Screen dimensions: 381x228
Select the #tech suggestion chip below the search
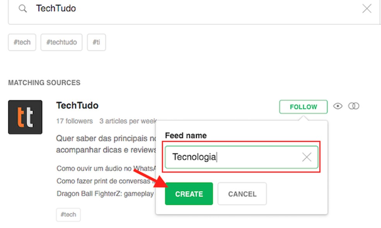pos(22,42)
